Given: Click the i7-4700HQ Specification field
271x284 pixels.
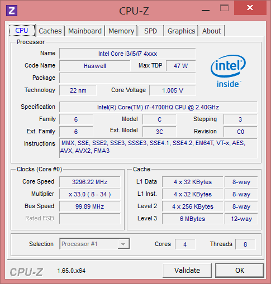Looking at the screenshot, I should (x=158, y=107).
